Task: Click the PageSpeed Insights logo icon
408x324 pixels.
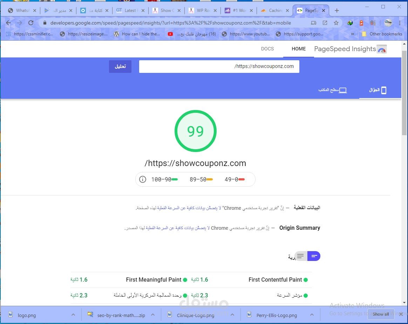Action: pyautogui.click(x=382, y=49)
